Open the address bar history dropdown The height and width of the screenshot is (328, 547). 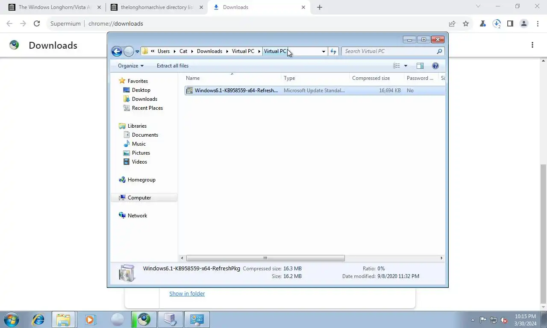click(323, 51)
